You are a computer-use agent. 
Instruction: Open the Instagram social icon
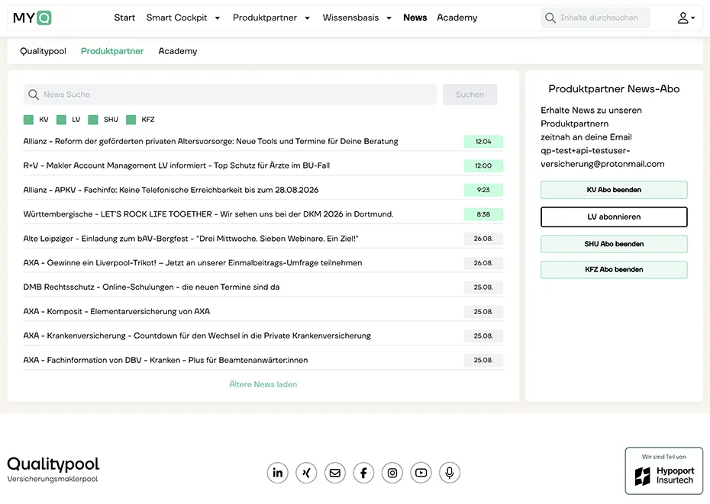click(392, 473)
